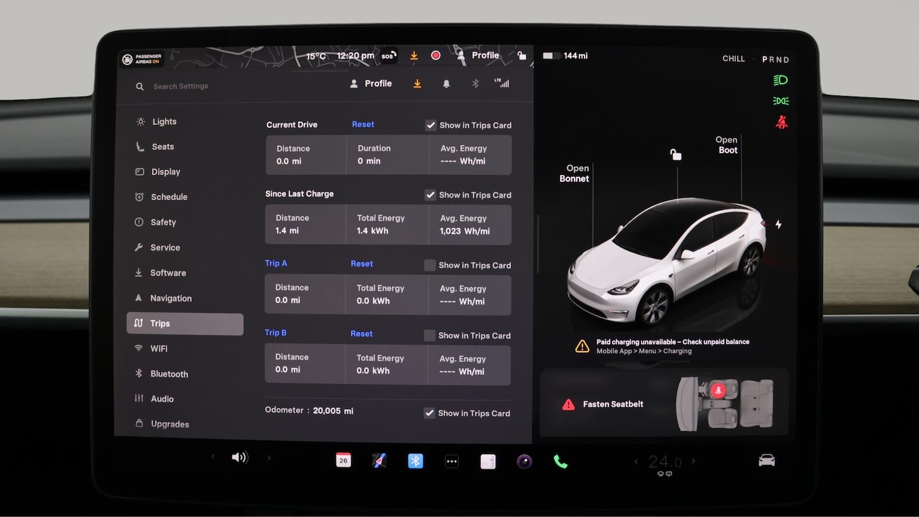This screenshot has width=919, height=517.
Task: Reset the Current Drive stats
Action: pos(363,124)
